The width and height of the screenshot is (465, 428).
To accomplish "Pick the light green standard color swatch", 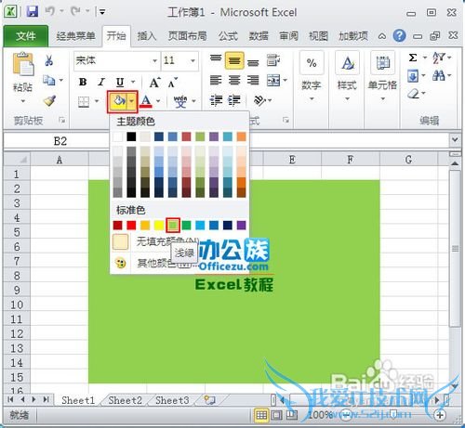I will 173,225.
